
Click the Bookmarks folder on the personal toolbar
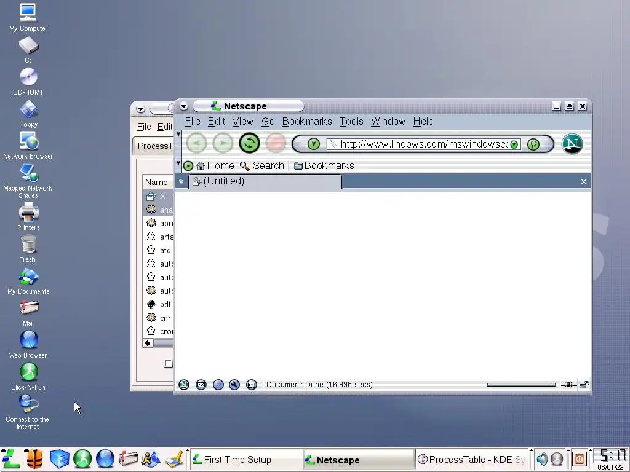324,166
